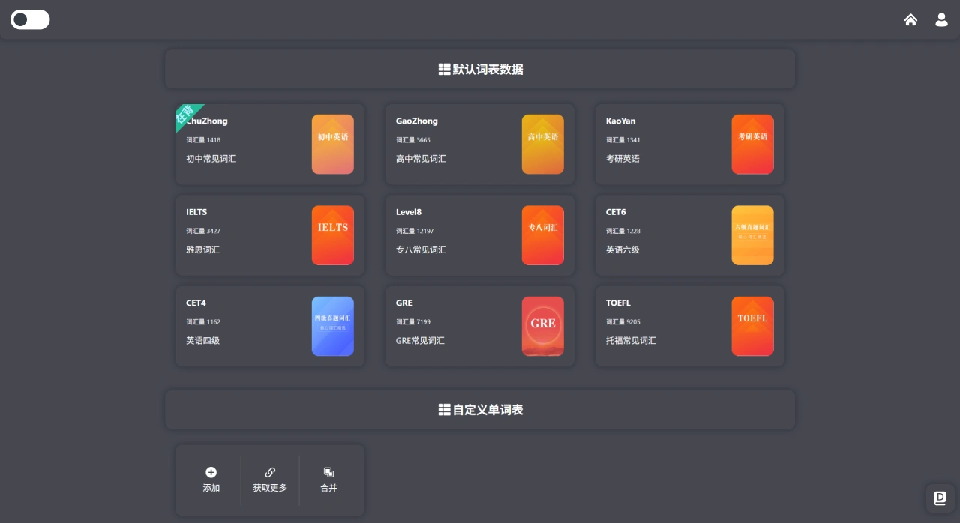Expand the 默认词表数据 section header
Screen dimensions: 960x523
click(x=480, y=69)
